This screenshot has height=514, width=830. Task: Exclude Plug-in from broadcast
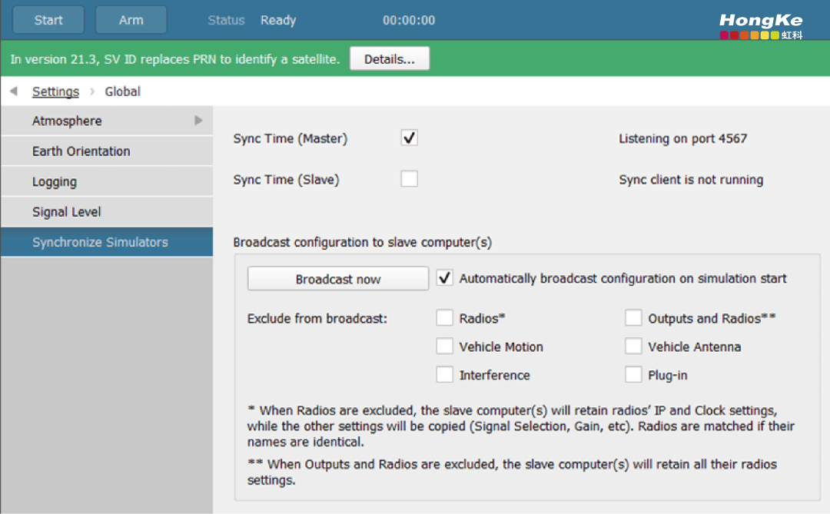click(633, 375)
